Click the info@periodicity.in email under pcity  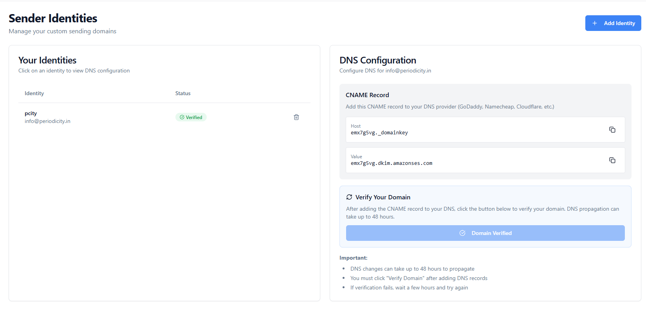47,121
